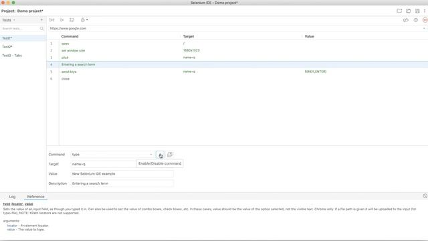428x241 pixels.
Task: Open the more options menu
Action: 425,11
